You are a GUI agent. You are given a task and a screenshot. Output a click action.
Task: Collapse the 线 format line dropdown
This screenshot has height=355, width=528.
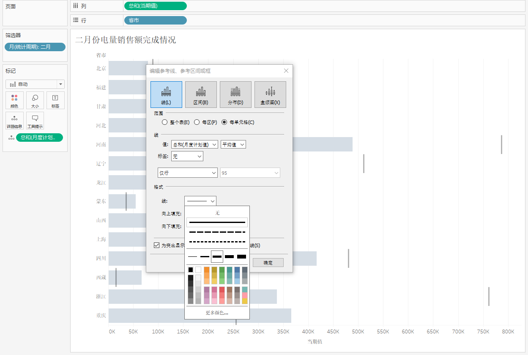point(200,201)
